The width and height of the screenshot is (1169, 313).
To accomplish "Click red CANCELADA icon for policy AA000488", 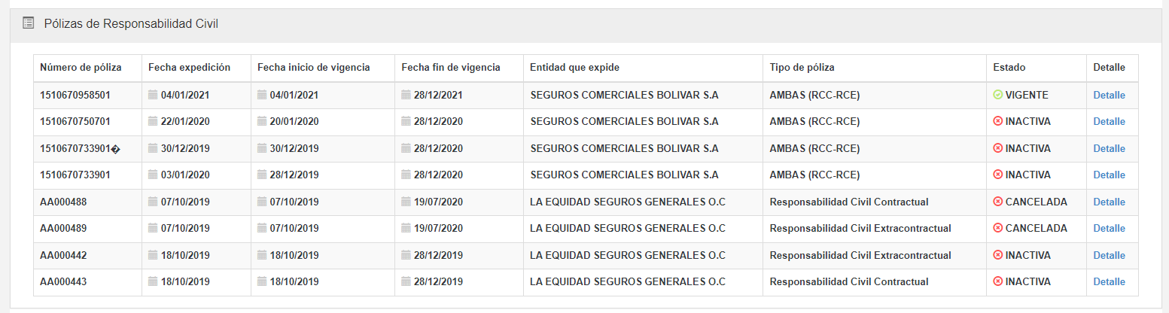I will click(998, 202).
